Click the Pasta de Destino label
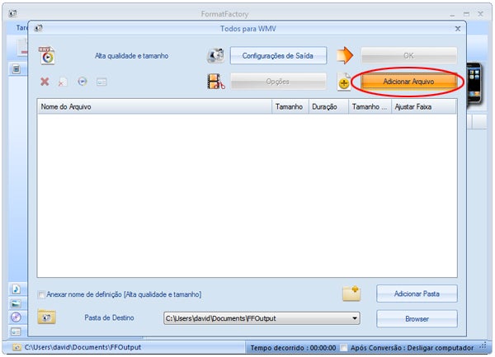 pos(109,317)
